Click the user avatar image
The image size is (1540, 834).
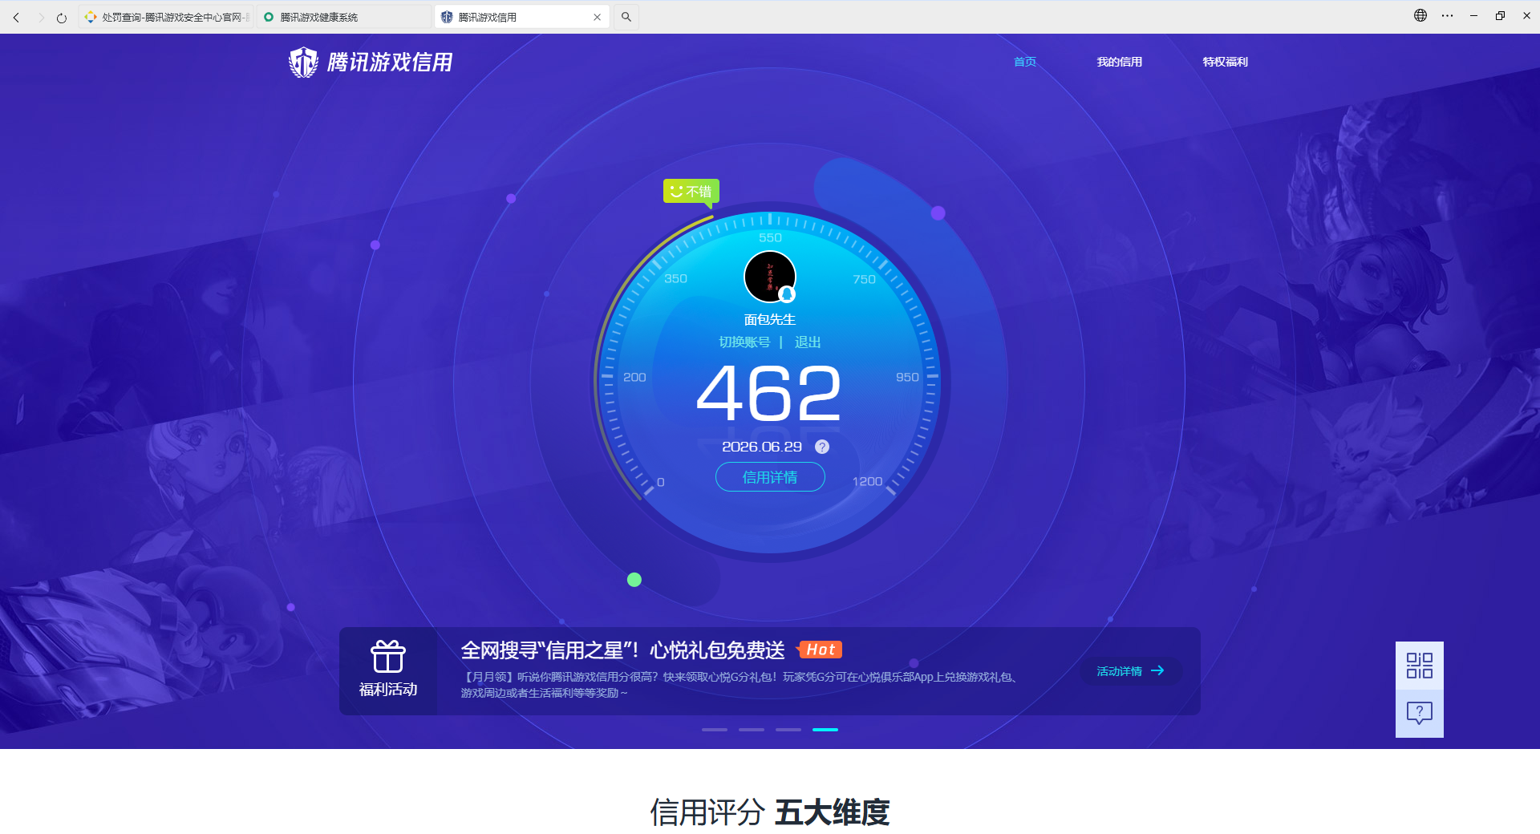[769, 277]
